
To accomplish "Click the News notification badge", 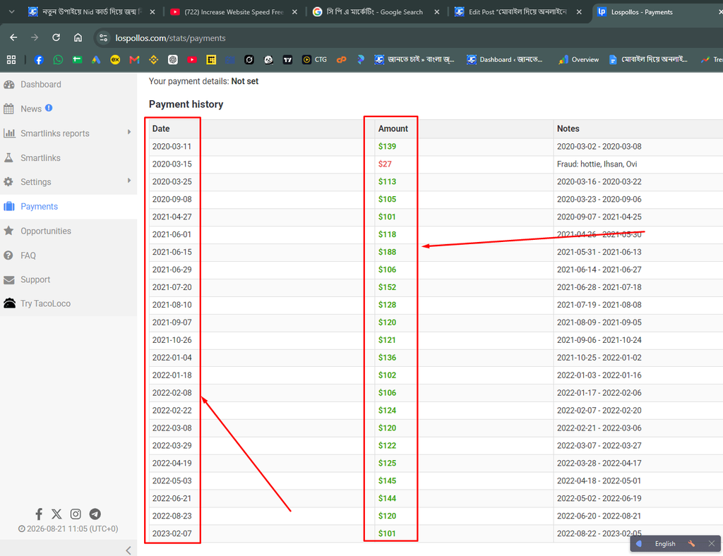I will tap(49, 108).
